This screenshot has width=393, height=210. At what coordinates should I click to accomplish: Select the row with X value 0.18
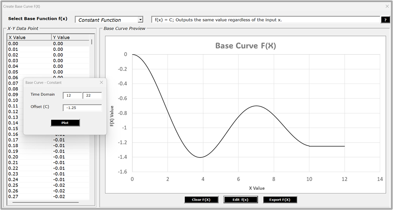click(x=48, y=146)
